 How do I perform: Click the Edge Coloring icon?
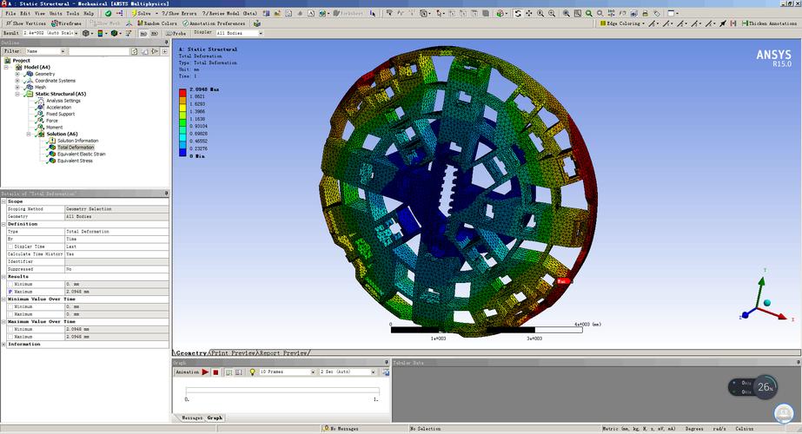[x=603, y=23]
